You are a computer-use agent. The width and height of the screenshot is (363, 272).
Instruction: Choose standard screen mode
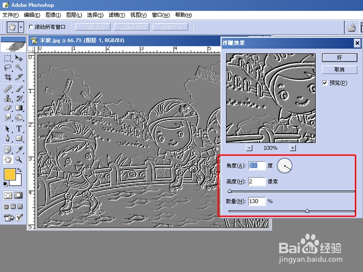coord(6,206)
